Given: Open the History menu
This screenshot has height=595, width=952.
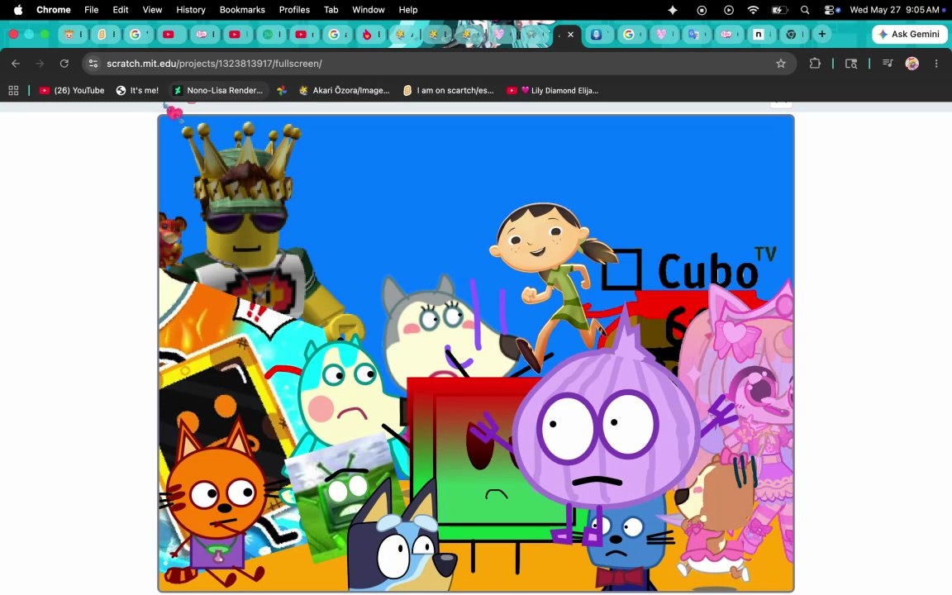Looking at the screenshot, I should 191,10.
